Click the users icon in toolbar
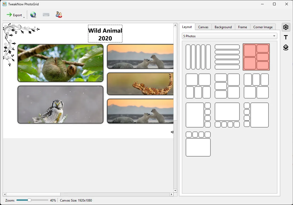The width and height of the screenshot is (293, 205). [x=59, y=15]
